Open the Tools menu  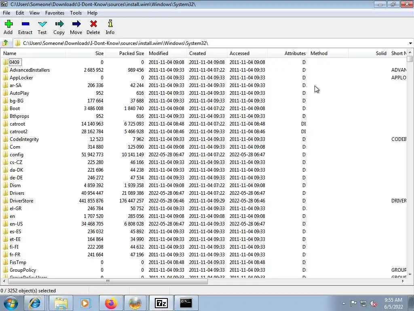click(76, 13)
